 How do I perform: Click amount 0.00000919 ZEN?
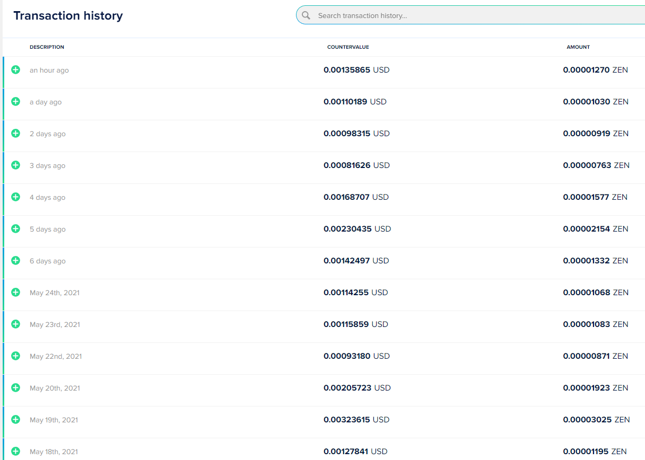[596, 133]
